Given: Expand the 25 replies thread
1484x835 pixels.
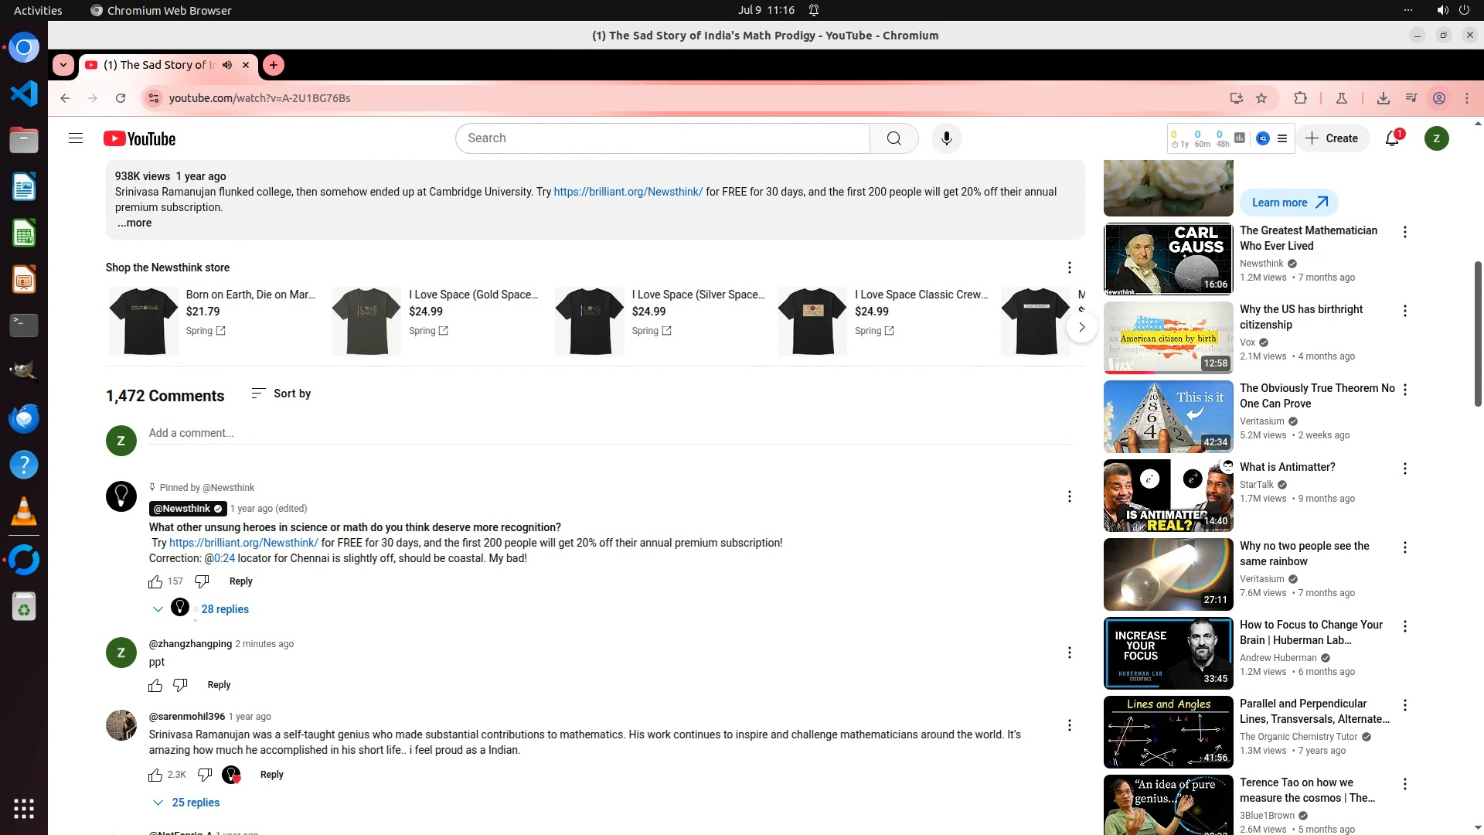Looking at the screenshot, I should 195,803.
